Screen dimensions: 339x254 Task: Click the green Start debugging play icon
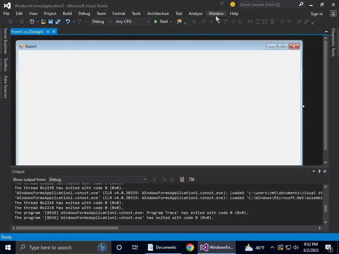tap(156, 21)
